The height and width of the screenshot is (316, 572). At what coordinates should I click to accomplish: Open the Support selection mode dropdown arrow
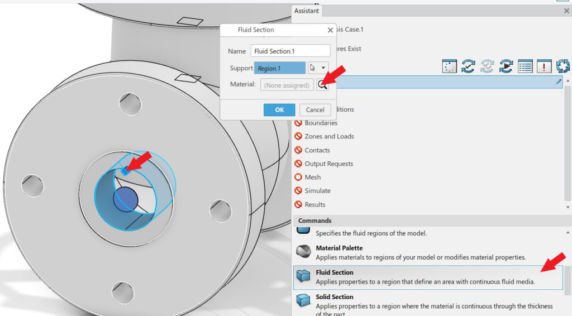pyautogui.click(x=323, y=68)
